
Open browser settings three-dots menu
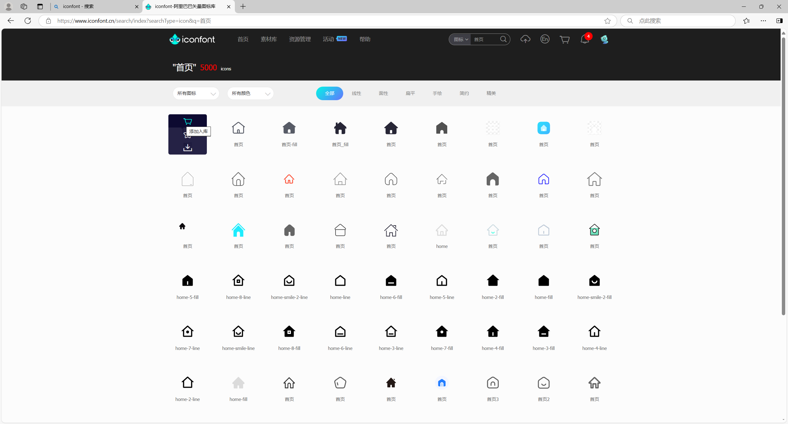pyautogui.click(x=763, y=21)
